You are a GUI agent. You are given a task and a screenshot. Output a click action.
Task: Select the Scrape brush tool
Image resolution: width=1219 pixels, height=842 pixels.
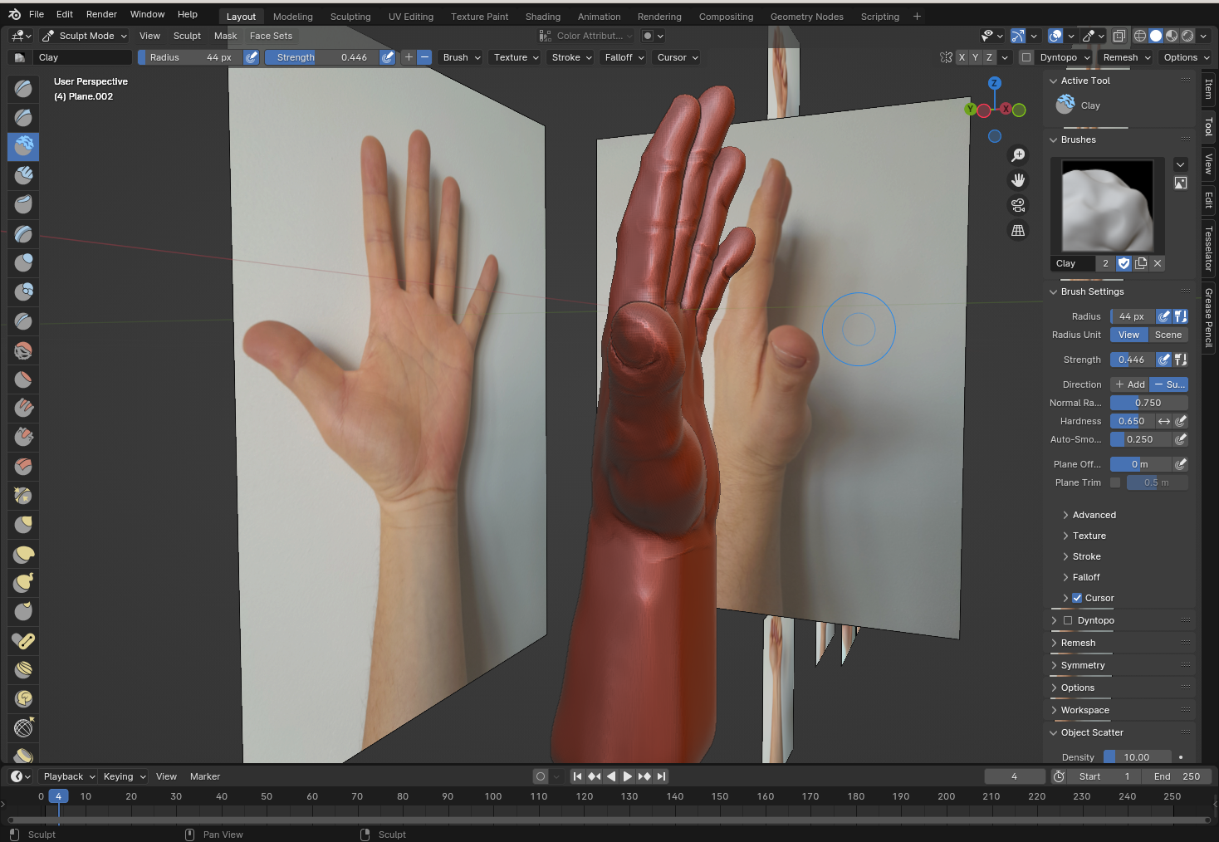click(x=23, y=438)
